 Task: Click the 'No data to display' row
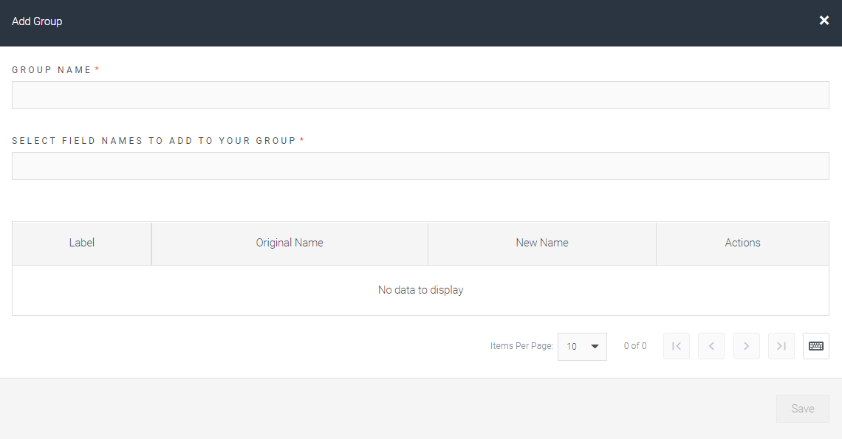420,290
